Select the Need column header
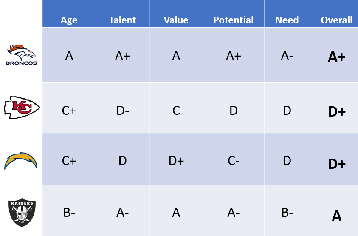 287,14
